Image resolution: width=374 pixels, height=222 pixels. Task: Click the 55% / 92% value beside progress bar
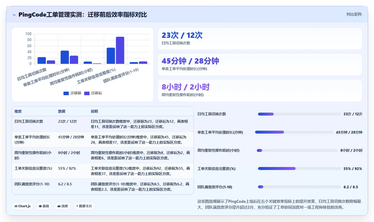coord(353,169)
